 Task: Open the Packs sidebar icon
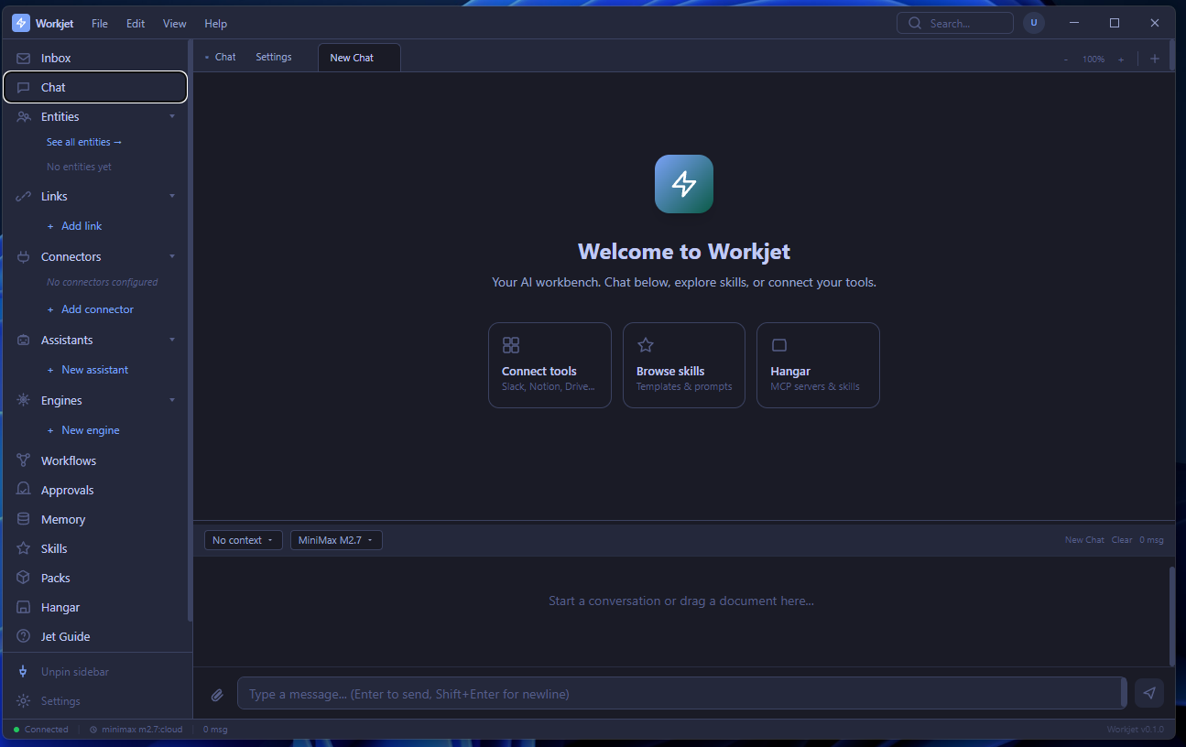coord(21,577)
